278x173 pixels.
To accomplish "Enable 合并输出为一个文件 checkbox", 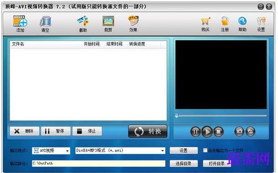I will click(x=205, y=151).
